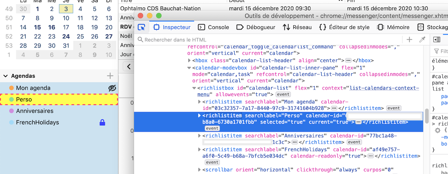Image resolution: width=448 pixels, height=174 pixels.
Task: Select the Noël event row
Action: (126, 36)
